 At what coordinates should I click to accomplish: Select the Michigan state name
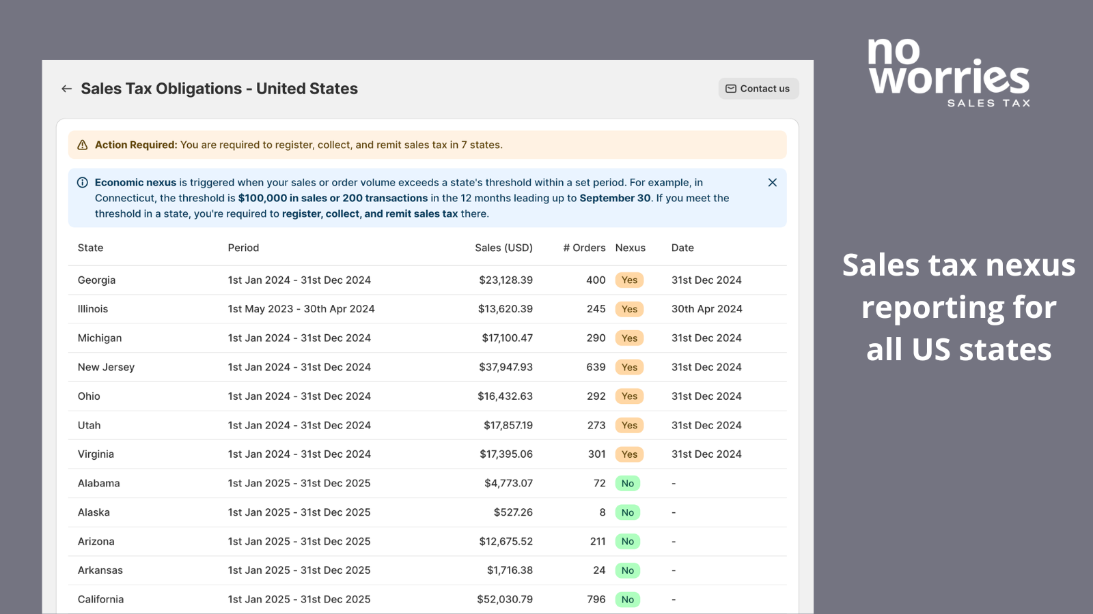100,338
